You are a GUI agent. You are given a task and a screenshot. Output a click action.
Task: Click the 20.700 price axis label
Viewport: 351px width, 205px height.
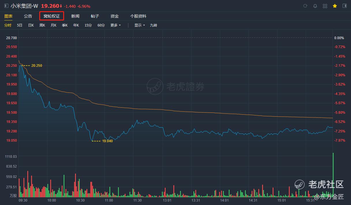click(x=12, y=38)
